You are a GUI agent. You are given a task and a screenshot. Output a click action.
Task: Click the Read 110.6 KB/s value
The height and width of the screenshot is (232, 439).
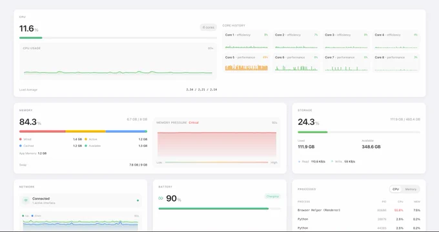[x=318, y=162]
